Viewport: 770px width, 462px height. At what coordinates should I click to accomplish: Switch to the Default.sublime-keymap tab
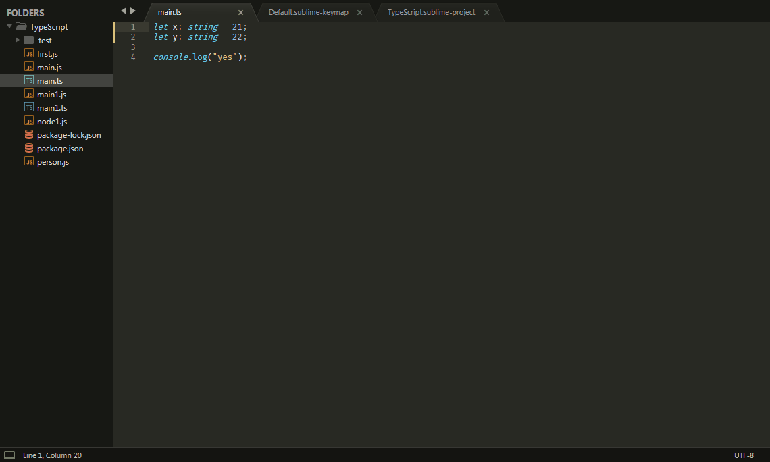pyautogui.click(x=309, y=12)
